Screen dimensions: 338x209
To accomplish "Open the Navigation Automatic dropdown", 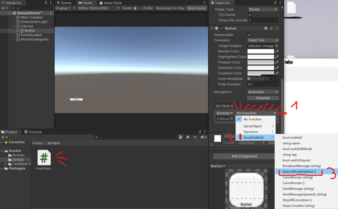I will click(263, 92).
